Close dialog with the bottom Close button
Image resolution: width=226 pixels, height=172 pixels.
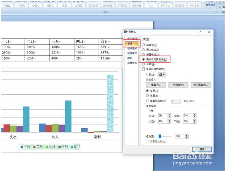[202, 149]
